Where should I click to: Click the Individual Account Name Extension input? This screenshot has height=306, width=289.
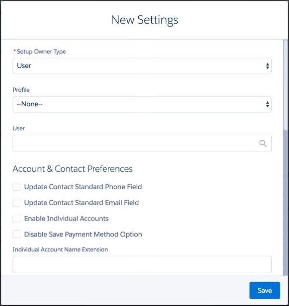(x=142, y=264)
